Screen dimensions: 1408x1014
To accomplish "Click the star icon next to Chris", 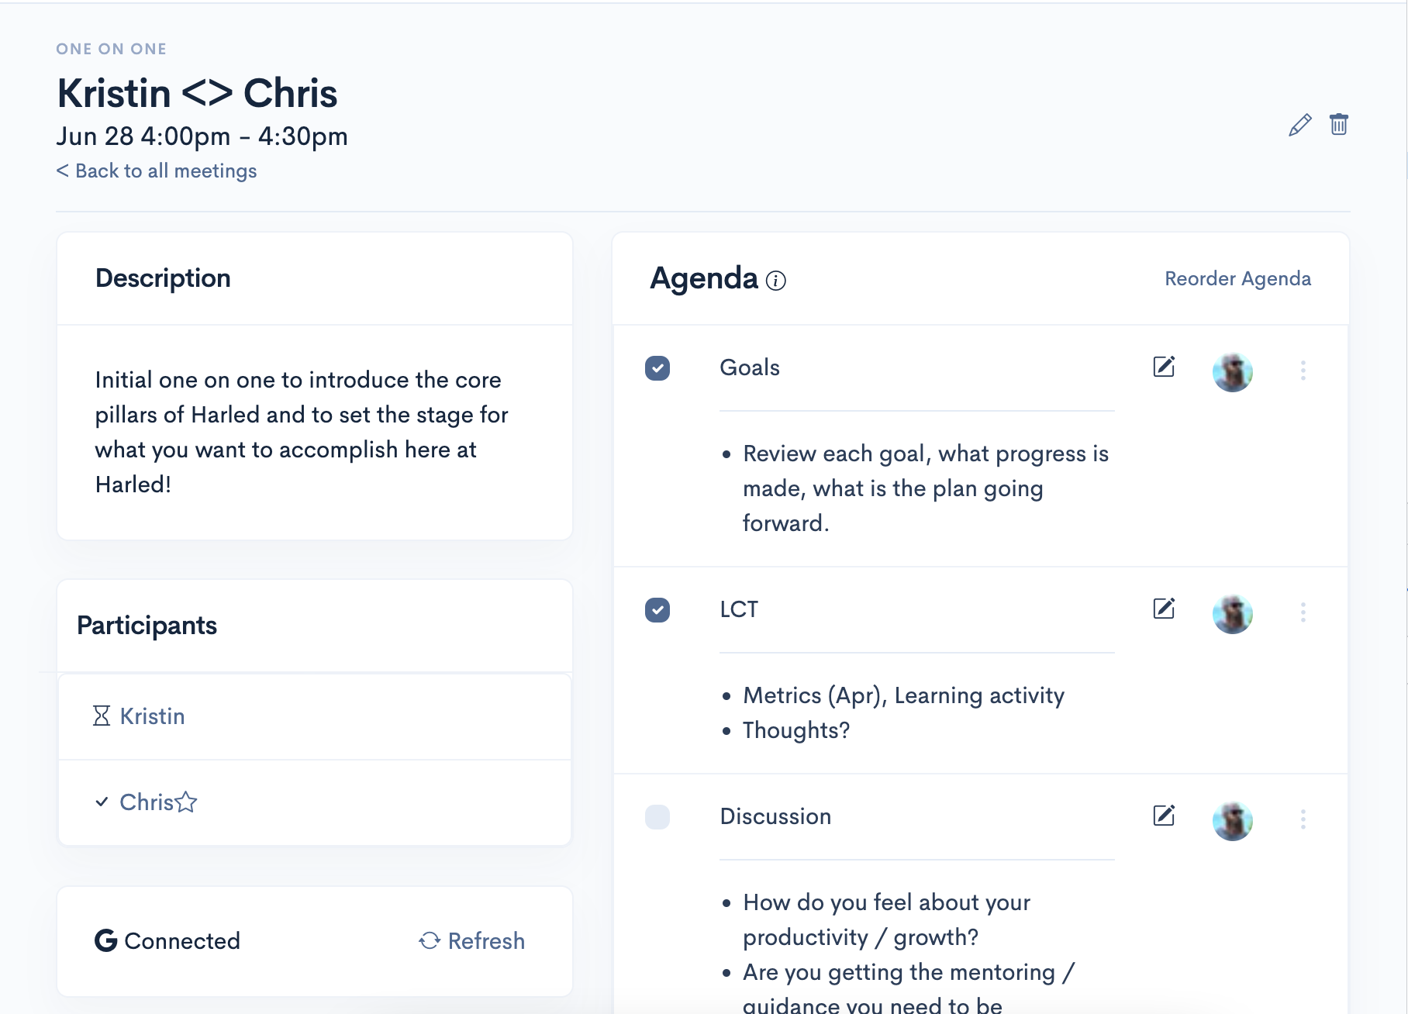I will tap(186, 802).
